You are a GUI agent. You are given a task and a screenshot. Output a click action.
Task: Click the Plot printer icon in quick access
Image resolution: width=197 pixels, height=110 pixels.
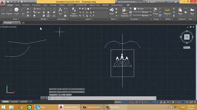[x=22, y=2]
